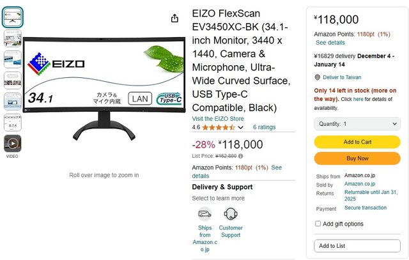Open the Secure transaction link
Screen dimensions: 409x260
pos(365,208)
